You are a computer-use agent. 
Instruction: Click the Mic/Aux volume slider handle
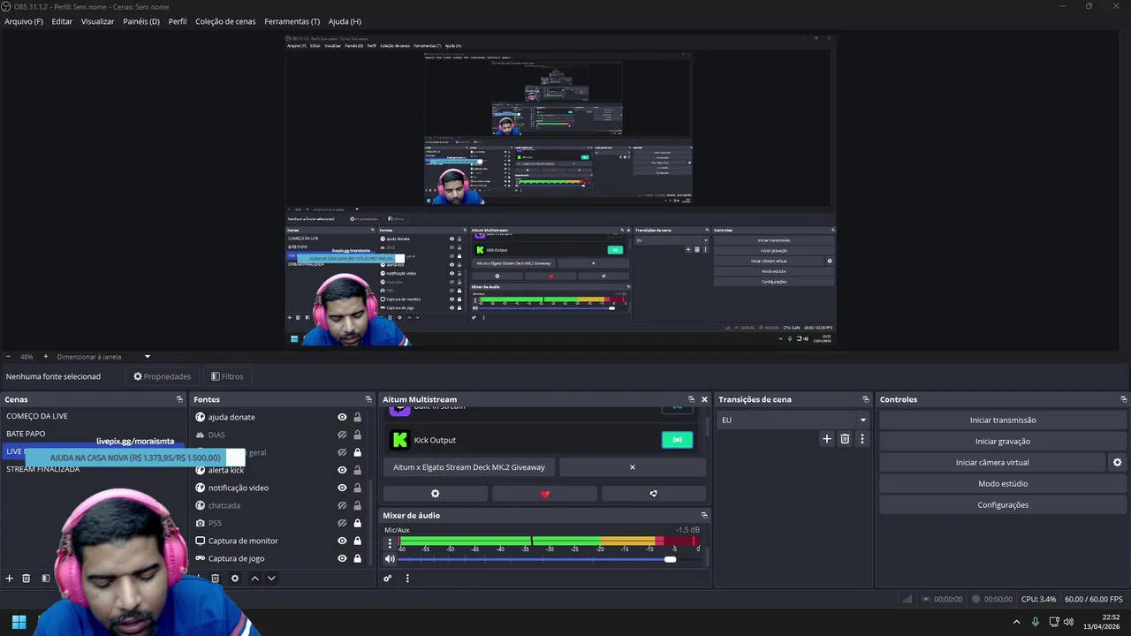pos(670,559)
